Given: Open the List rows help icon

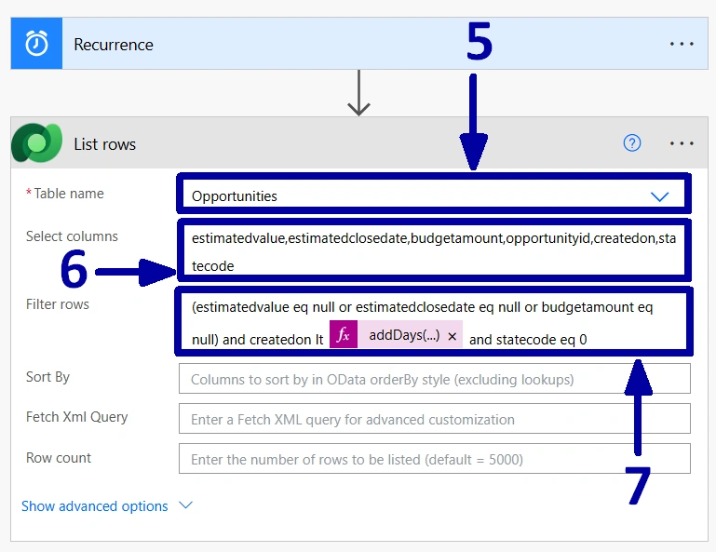Looking at the screenshot, I should tap(632, 143).
